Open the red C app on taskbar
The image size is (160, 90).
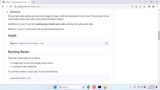[x=94, y=87]
